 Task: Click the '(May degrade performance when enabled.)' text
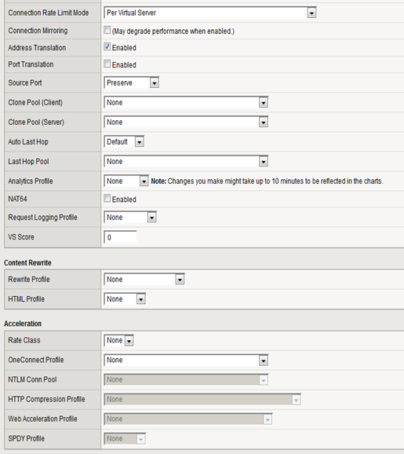173,31
